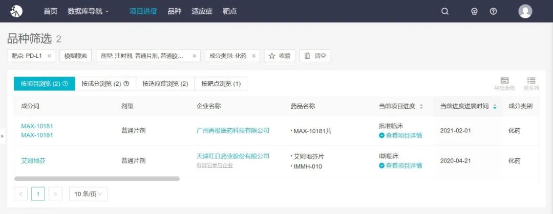
Task: Switch to 按项目浏览 (2) tab
Action: coord(45,84)
